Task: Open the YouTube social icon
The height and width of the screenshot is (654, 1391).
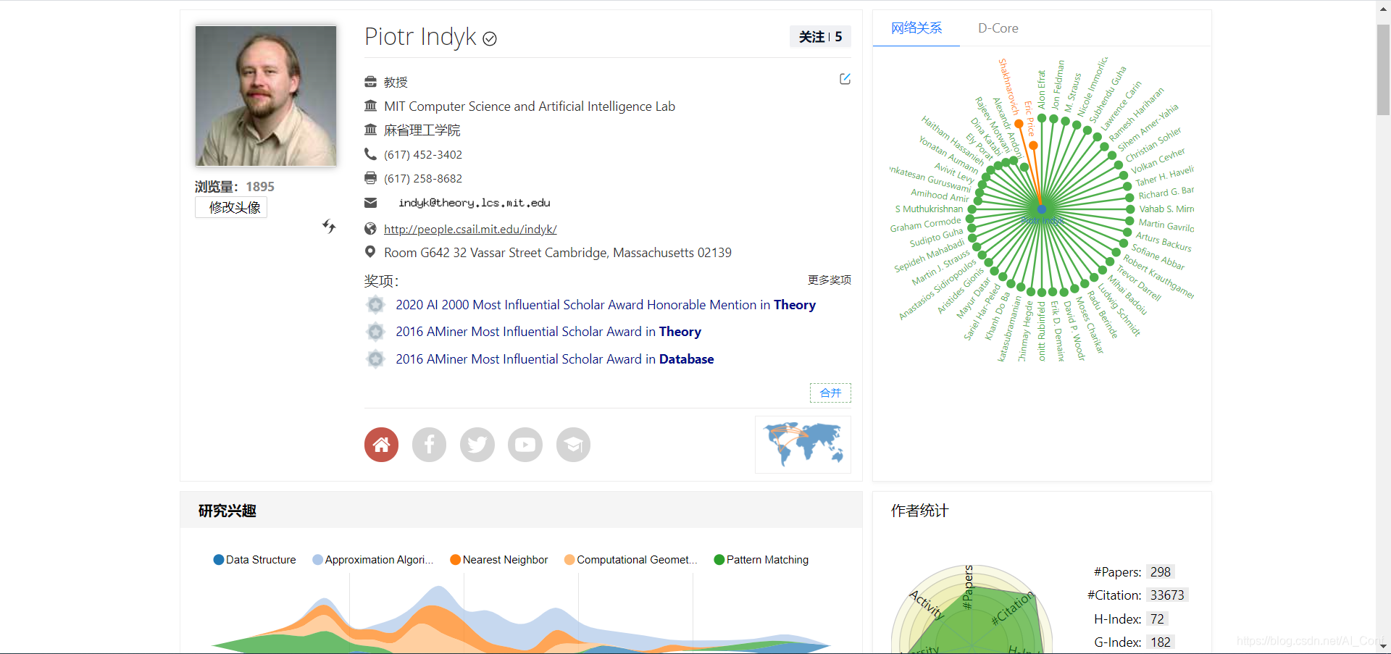Action: click(525, 445)
